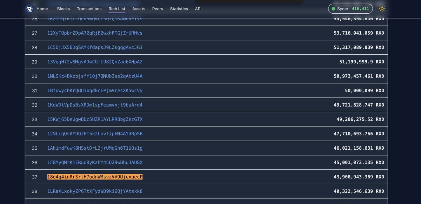Open address 1Bfuwy4bKrQBUibqdkcEPjm9resXK5wcVy
Screen dimensions: 421x204
point(95,90)
